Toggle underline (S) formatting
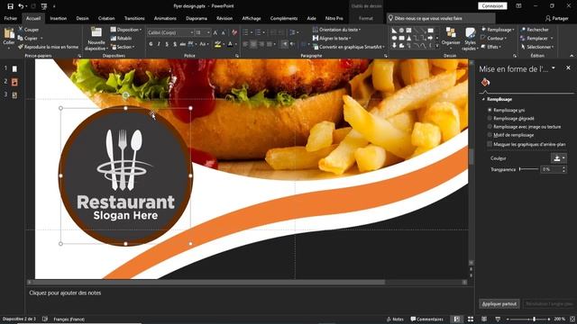 (x=167, y=44)
